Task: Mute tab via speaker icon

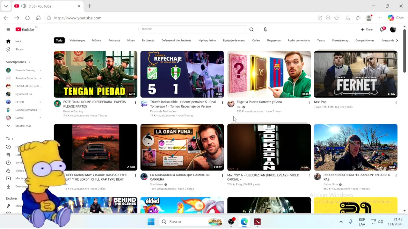Action: [x=24, y=6]
